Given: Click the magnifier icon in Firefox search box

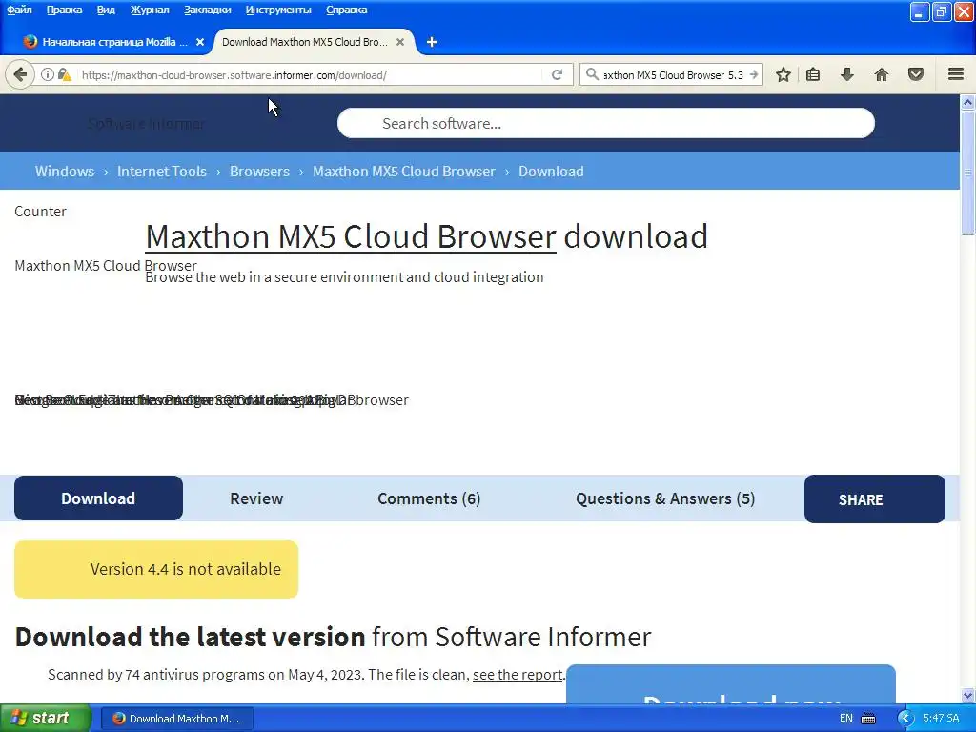Looking at the screenshot, I should tap(592, 74).
